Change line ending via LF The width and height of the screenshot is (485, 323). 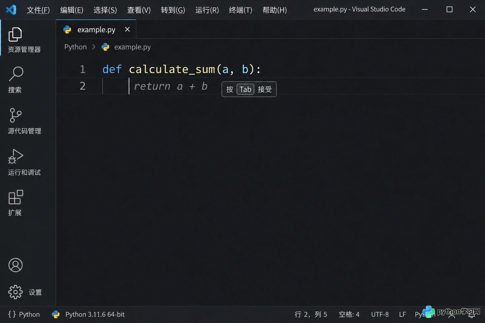(402, 314)
